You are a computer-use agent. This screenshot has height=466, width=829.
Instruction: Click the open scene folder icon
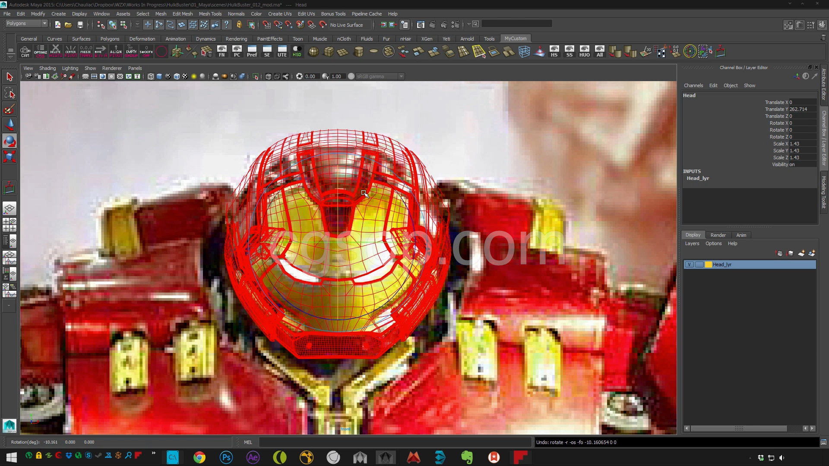click(x=68, y=25)
